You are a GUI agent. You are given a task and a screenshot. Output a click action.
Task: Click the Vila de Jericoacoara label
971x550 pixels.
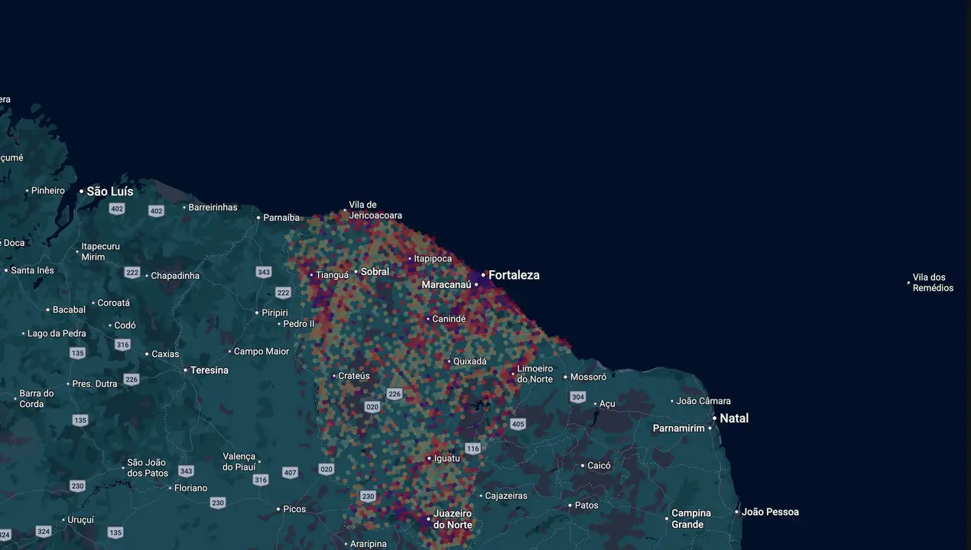point(375,210)
